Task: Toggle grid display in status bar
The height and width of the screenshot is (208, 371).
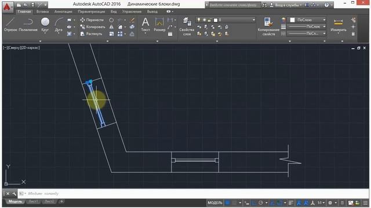Action: tap(227, 203)
